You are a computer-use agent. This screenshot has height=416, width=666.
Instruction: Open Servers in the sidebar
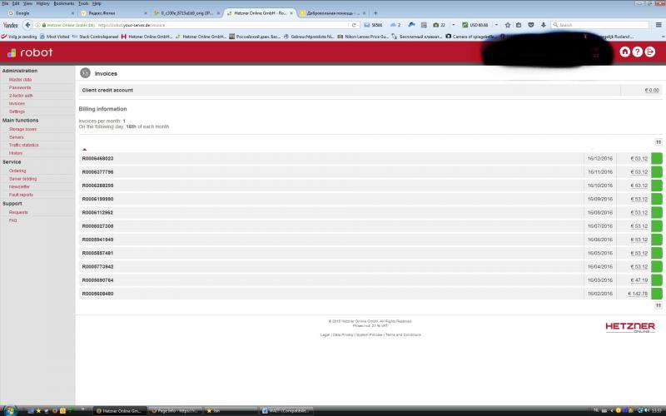pos(16,137)
